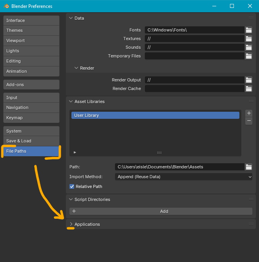This screenshot has width=259, height=262.
Task: Browse folder for Render Cache path
Action: point(249,89)
